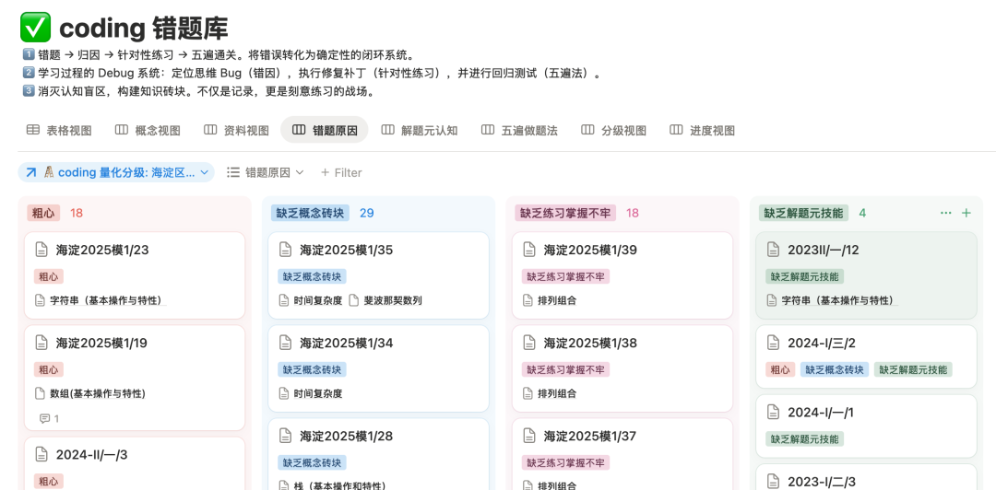996x490 pixels.
Task: Open the 海淀2025模1/23 card
Action: [135, 274]
